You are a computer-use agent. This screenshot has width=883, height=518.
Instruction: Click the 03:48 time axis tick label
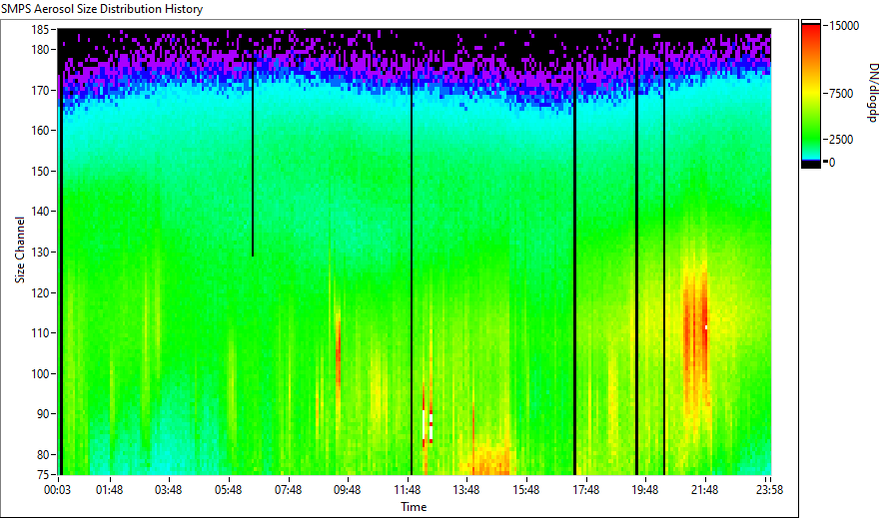point(169,490)
